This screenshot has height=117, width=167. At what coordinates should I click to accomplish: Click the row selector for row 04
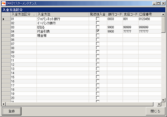coord(6,32)
